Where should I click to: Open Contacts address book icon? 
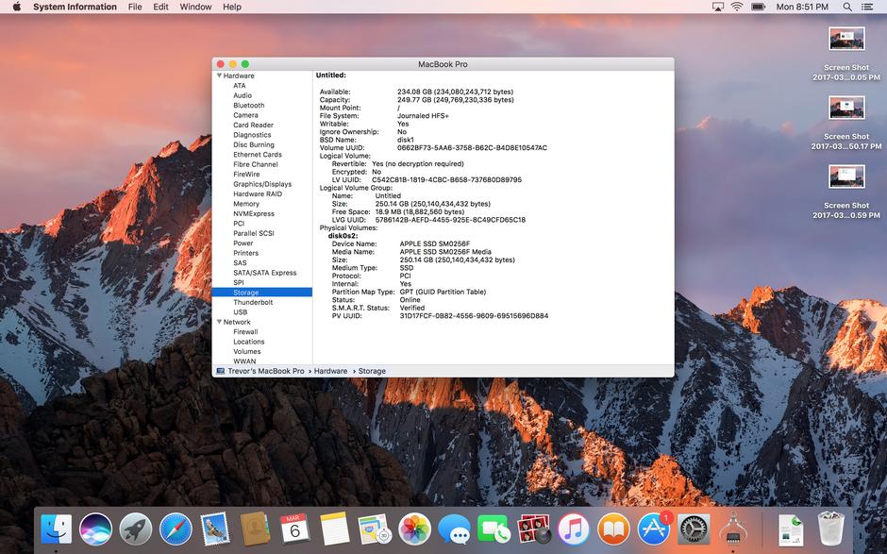pos(255,529)
